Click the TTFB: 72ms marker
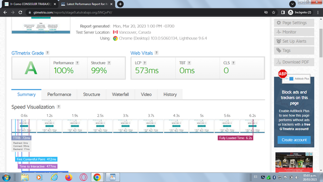This screenshot has width=323, height=182. tap(21, 138)
